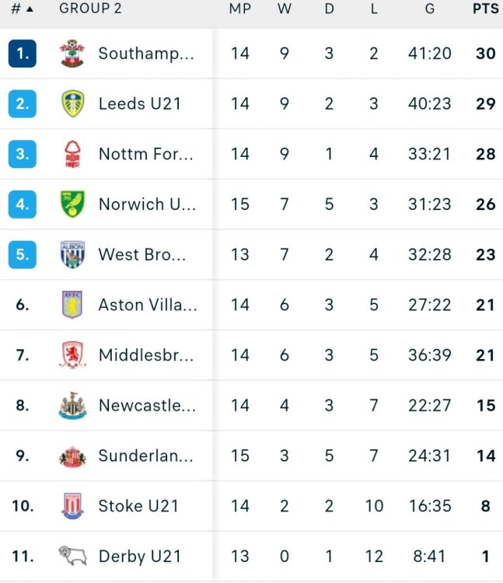
Task: Click the Derby U21 ram crest
Action: pos(72,556)
